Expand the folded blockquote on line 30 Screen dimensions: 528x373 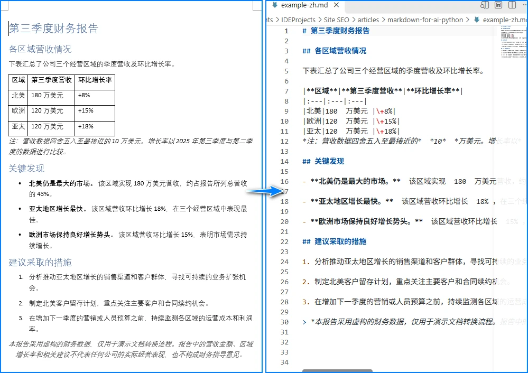coord(304,322)
